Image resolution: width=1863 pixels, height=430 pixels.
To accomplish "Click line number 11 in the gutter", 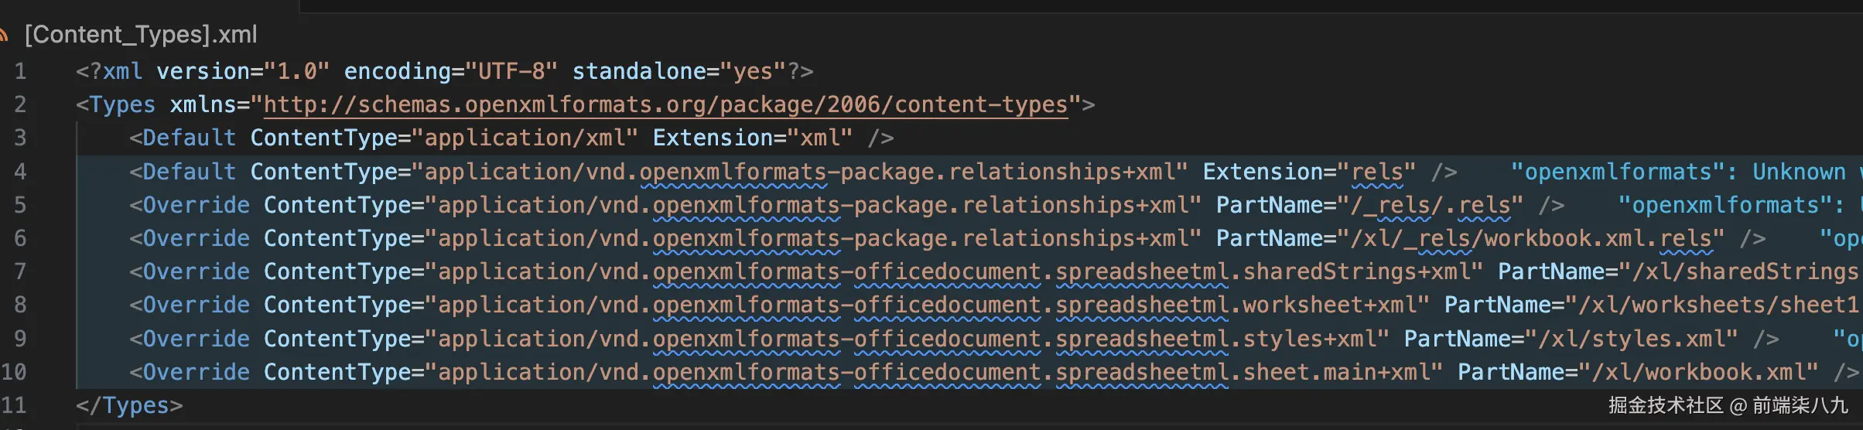I will (14, 405).
